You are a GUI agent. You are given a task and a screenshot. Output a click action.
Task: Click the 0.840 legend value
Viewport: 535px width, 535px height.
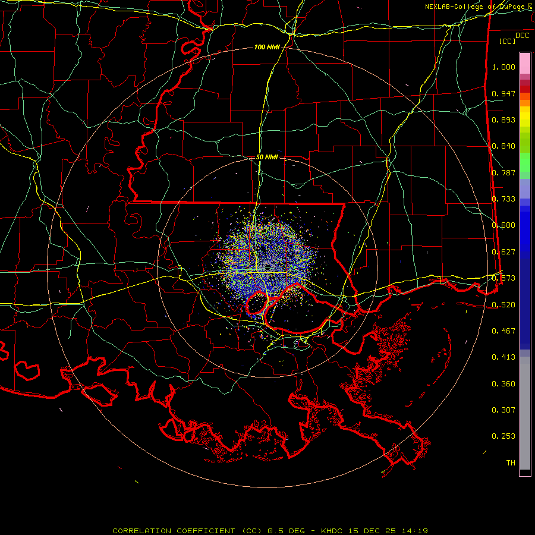[x=503, y=146]
